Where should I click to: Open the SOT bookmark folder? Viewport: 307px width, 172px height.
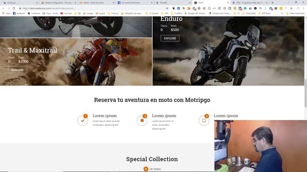(165, 13)
